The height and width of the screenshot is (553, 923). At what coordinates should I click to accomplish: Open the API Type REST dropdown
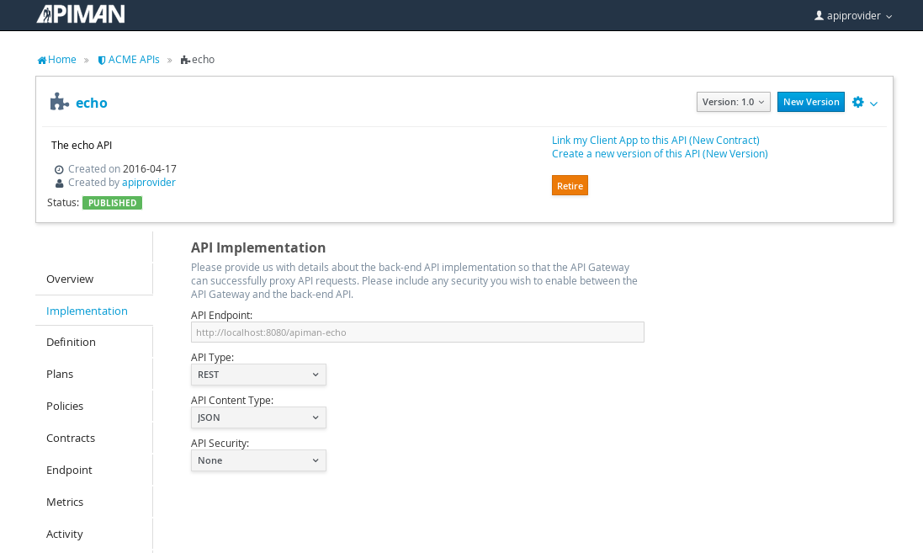tap(258, 375)
